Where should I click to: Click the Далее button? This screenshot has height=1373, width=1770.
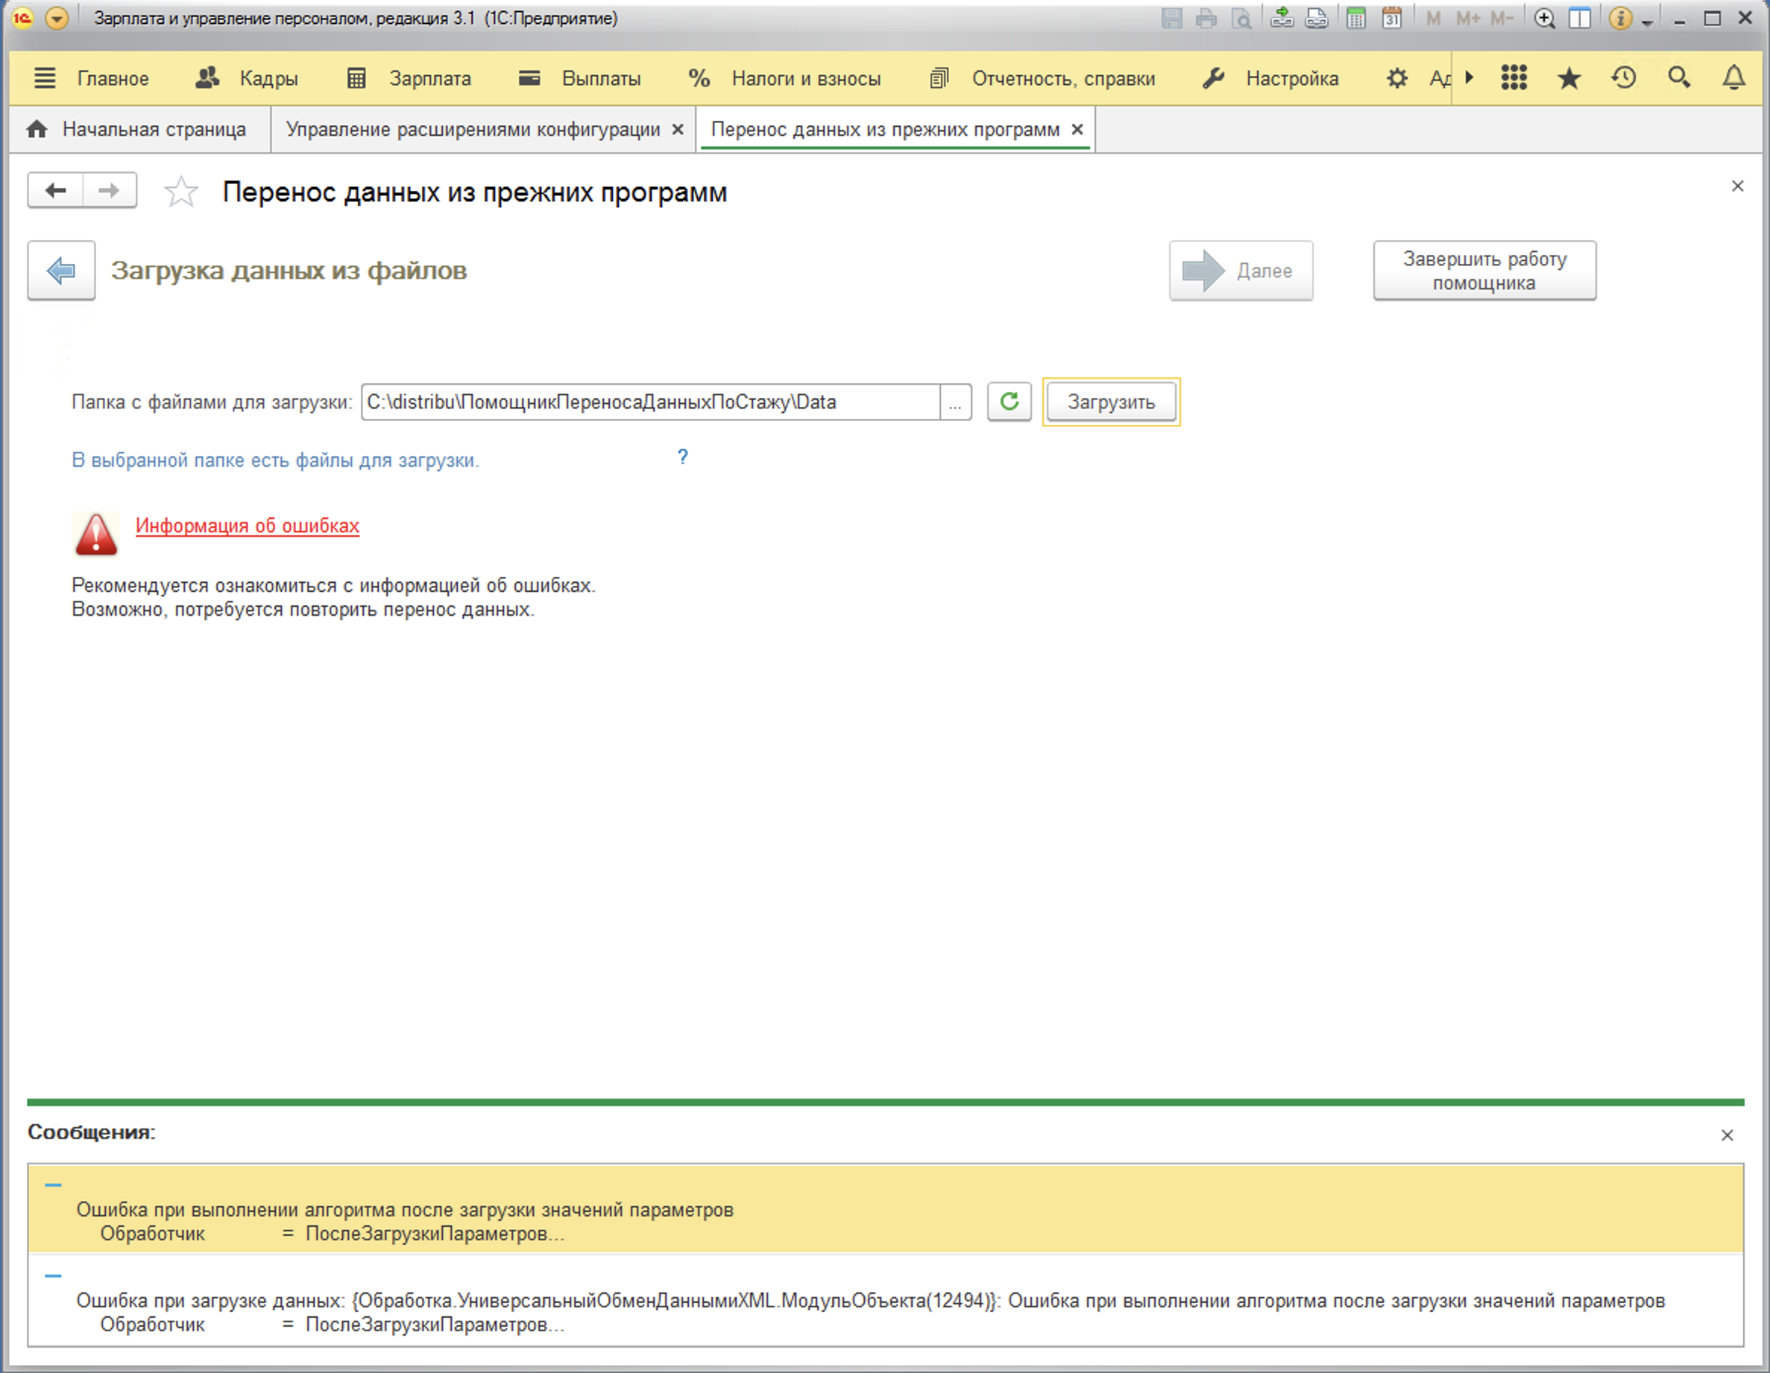coord(1241,271)
